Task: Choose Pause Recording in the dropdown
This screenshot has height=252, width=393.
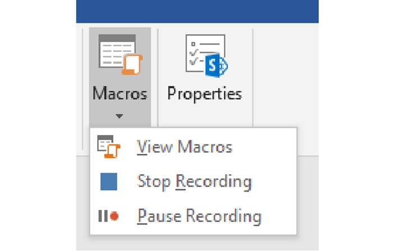Action: [199, 216]
